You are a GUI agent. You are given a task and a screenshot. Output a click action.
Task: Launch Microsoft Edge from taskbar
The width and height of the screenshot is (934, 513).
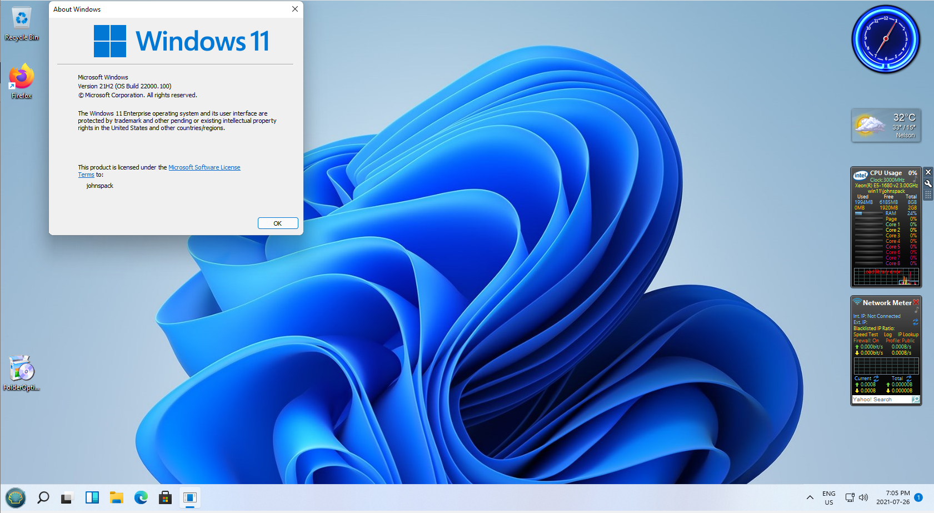[x=141, y=497]
